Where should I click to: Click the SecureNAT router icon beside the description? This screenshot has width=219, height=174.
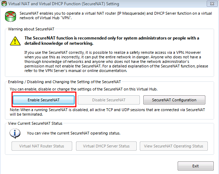point(11,16)
